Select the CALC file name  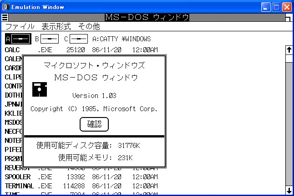[x=12, y=50]
